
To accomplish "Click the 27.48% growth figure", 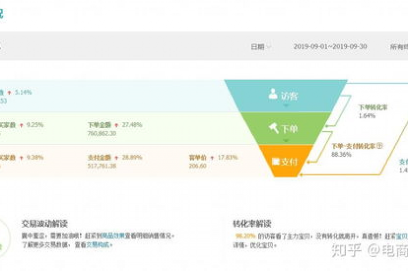I will pos(132,125).
